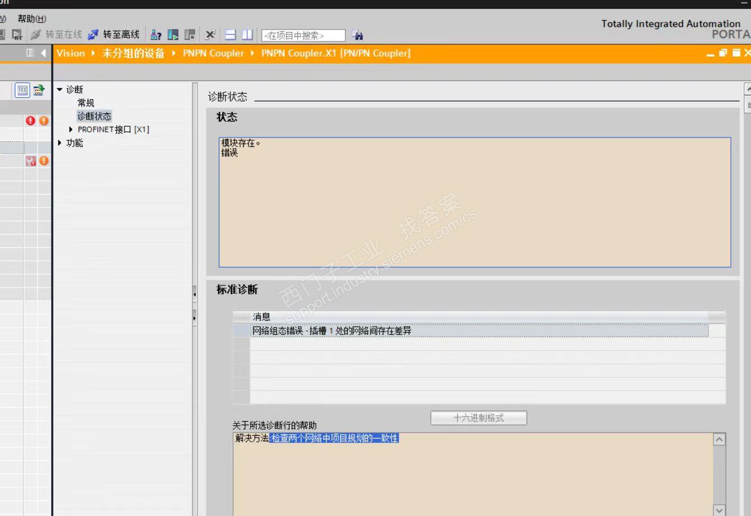
Task: Click the orange warning icon beside the pink fault icon
Action: click(x=44, y=161)
